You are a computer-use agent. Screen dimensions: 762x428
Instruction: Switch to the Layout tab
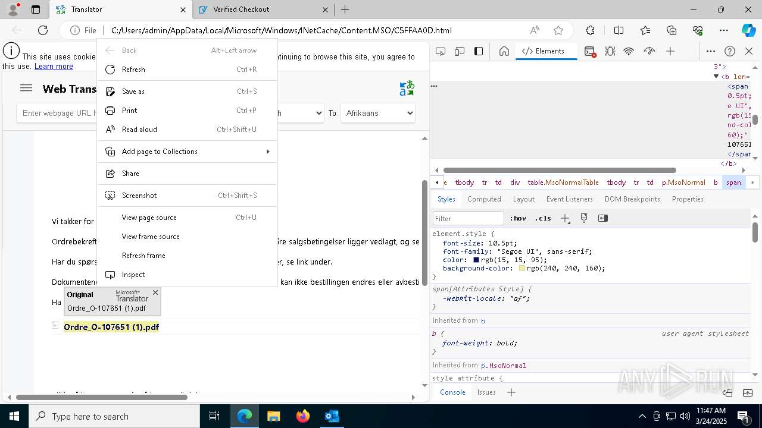click(524, 199)
